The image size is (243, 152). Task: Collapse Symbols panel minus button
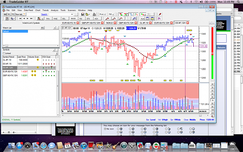[57, 50]
